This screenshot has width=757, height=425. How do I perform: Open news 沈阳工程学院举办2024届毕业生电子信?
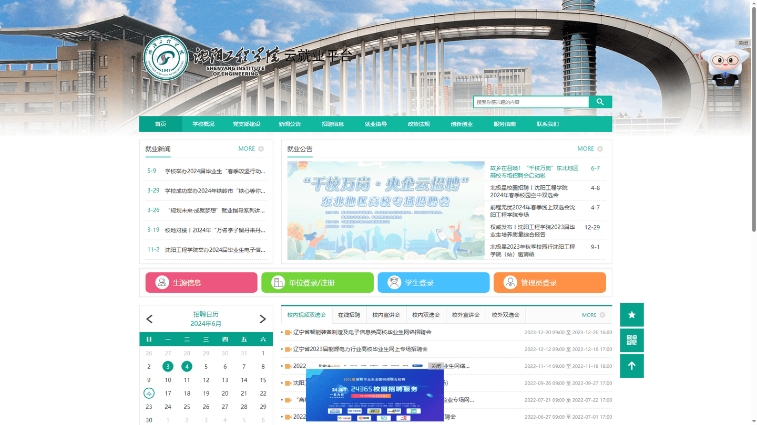[x=215, y=250]
